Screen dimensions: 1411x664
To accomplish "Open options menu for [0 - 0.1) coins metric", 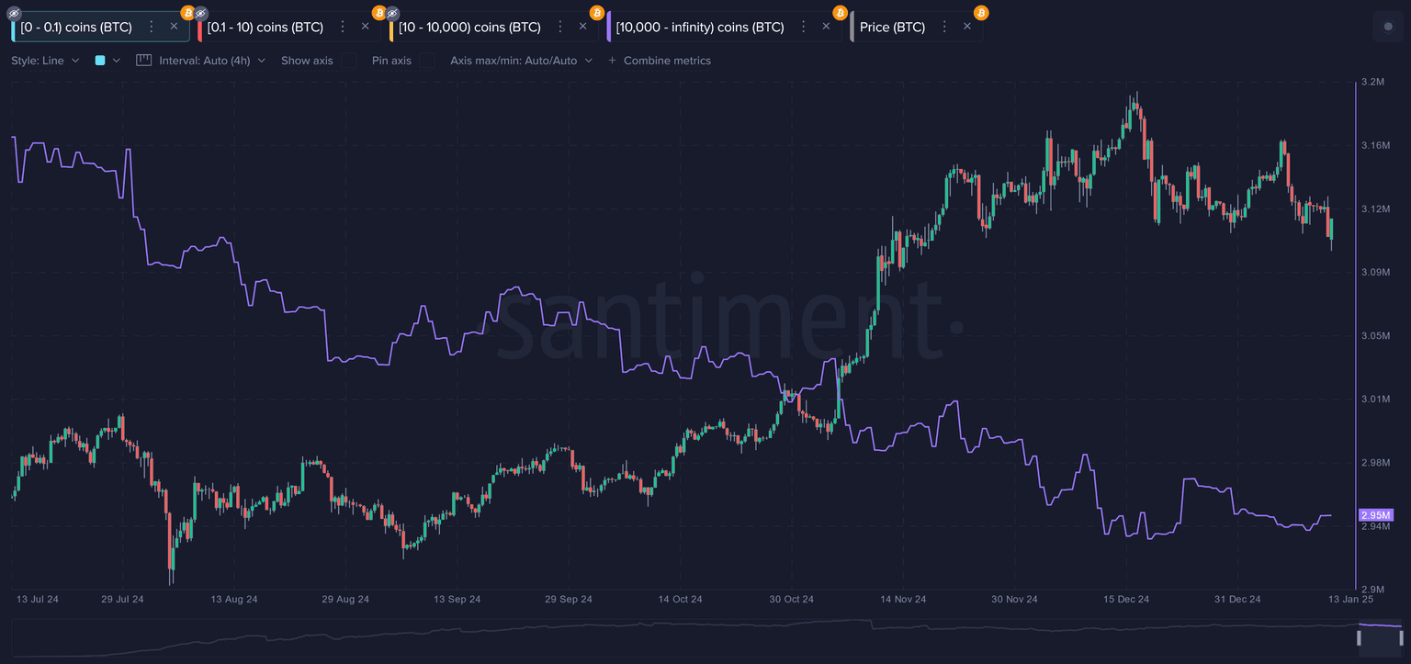I will click(152, 27).
